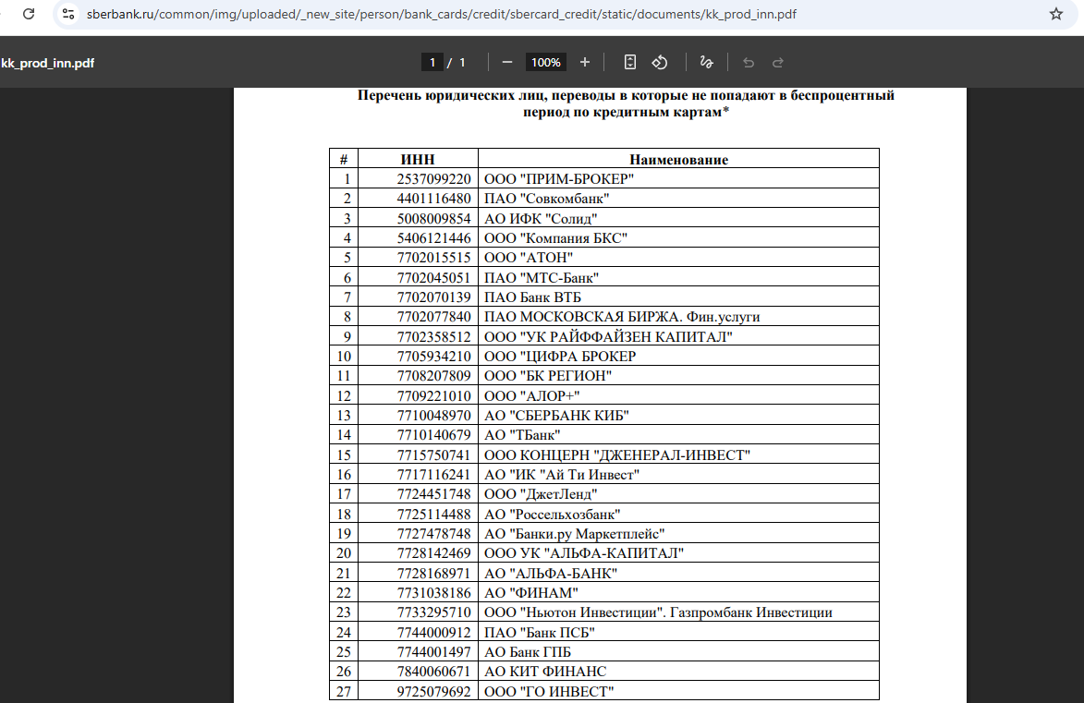Activate the draw annotation tool
1084x703 pixels.
[x=707, y=63]
